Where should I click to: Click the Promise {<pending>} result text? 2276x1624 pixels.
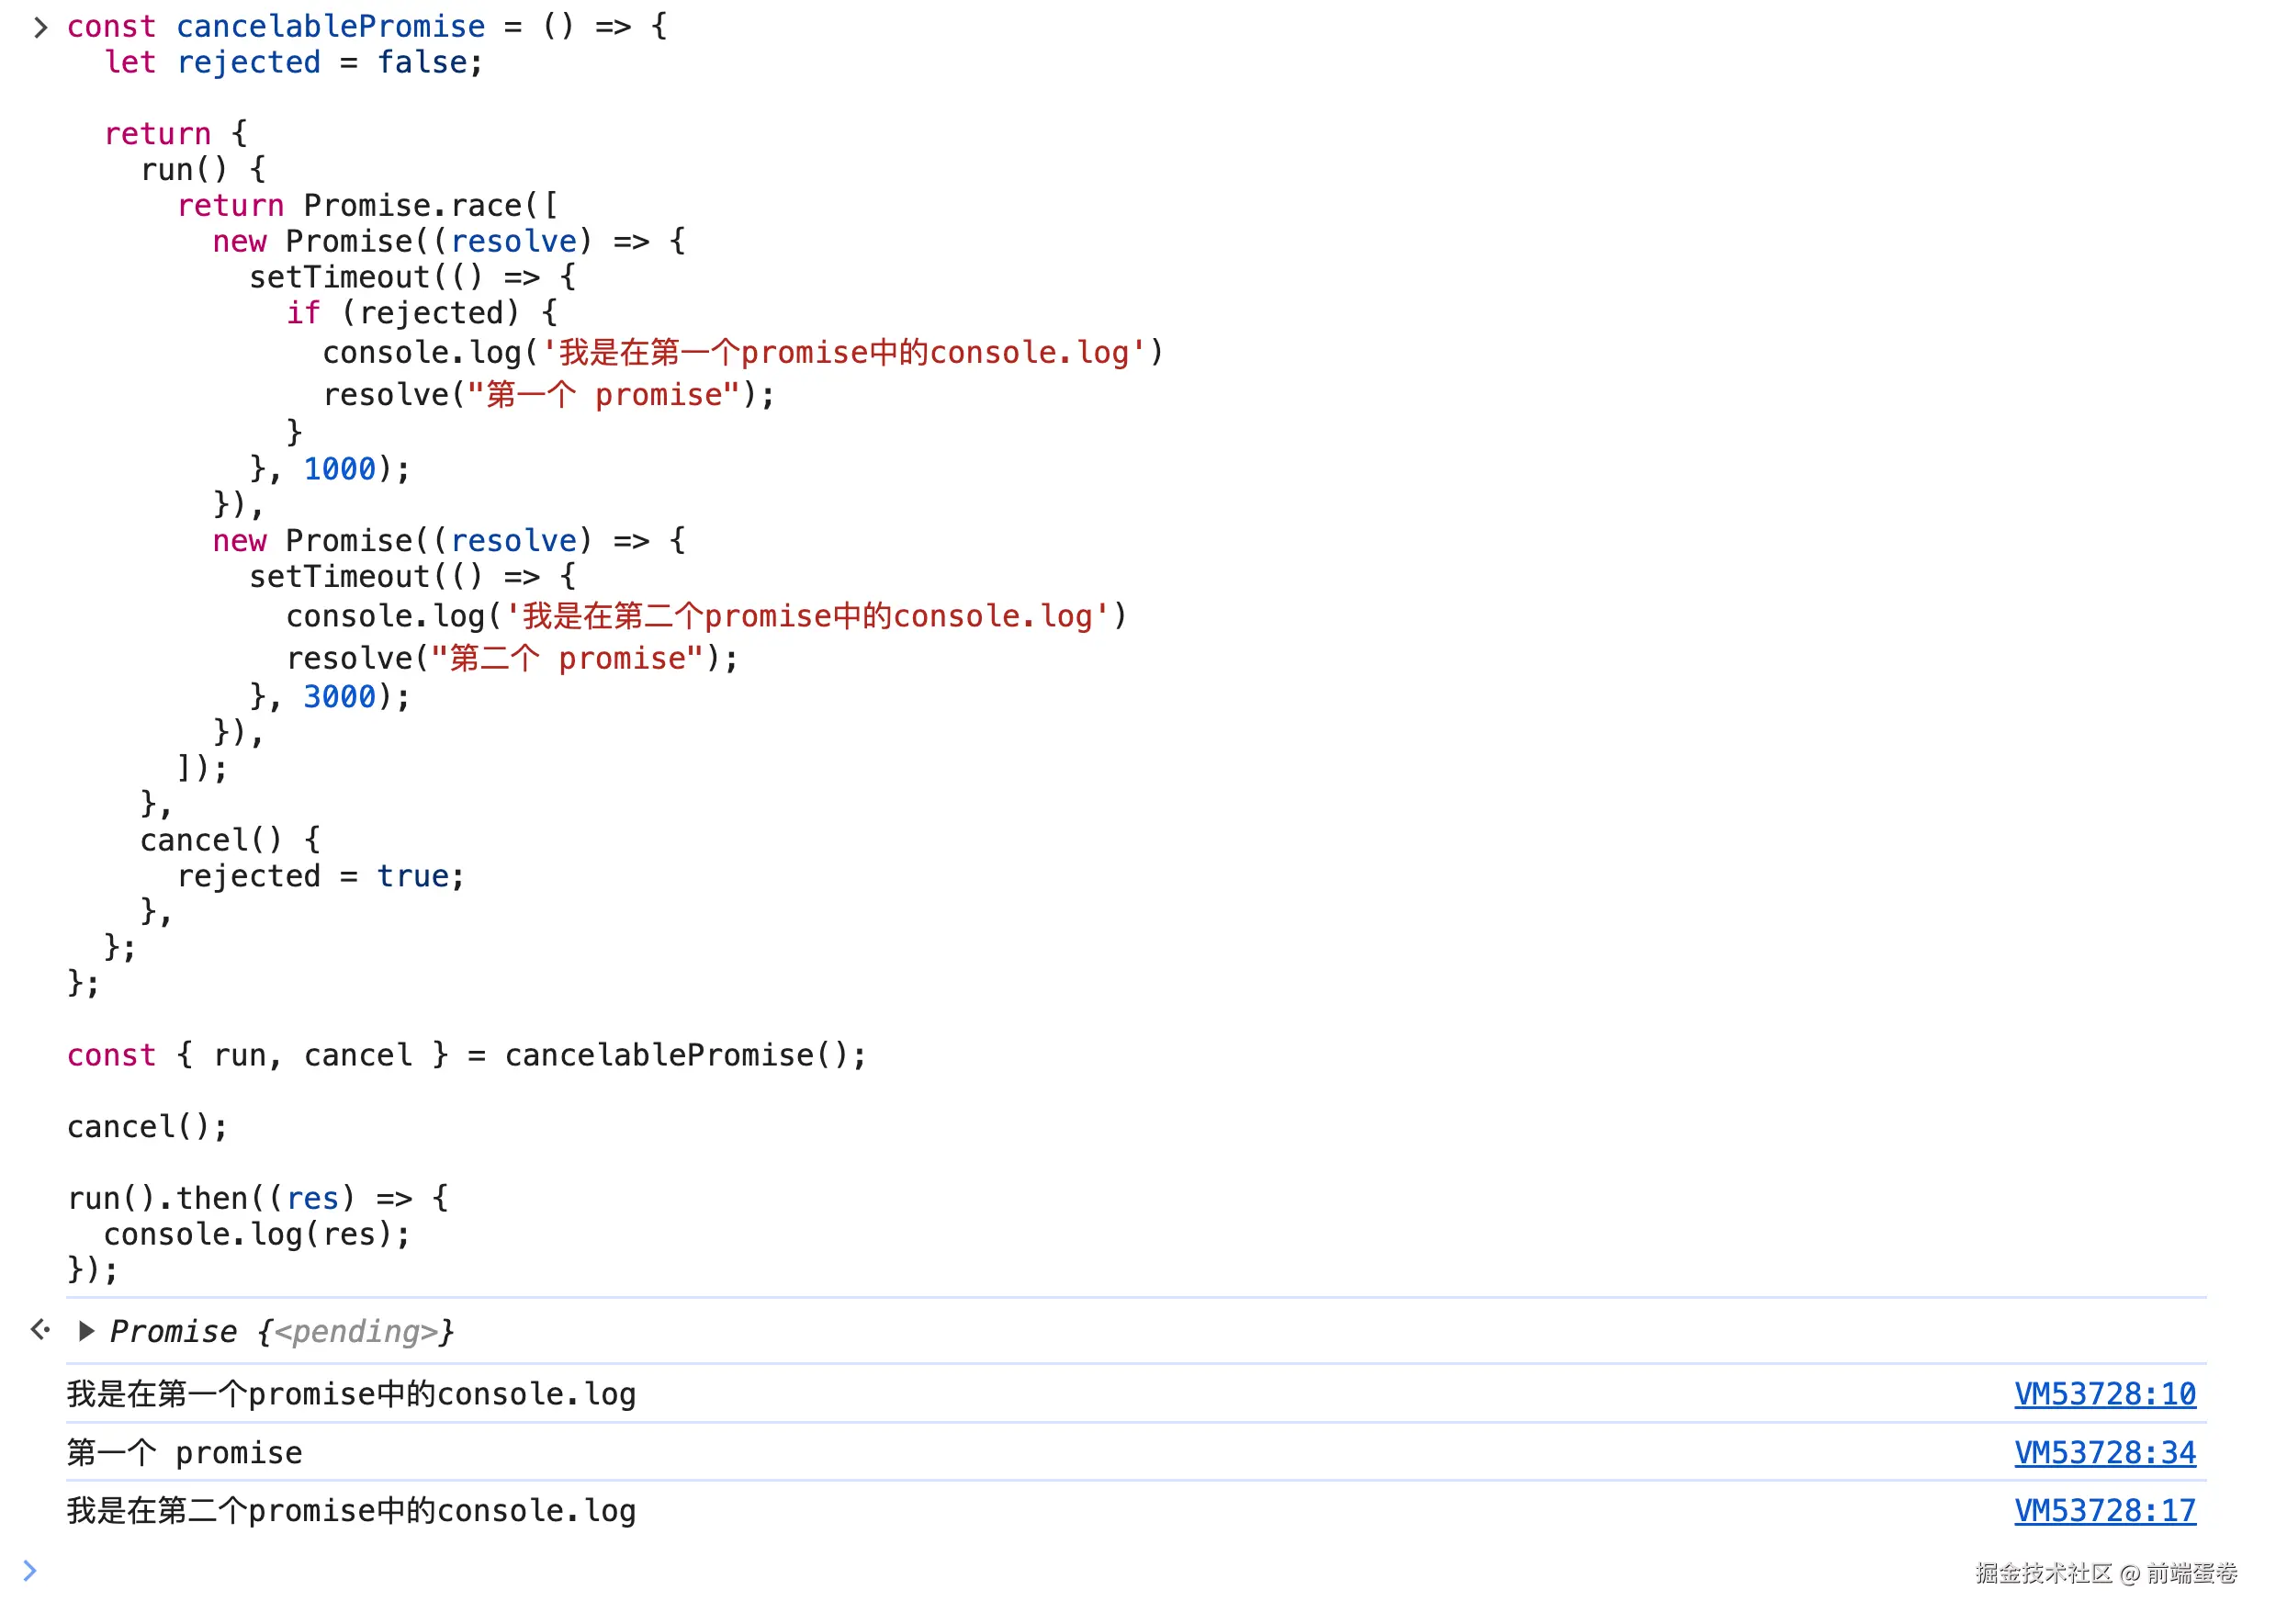[281, 1332]
